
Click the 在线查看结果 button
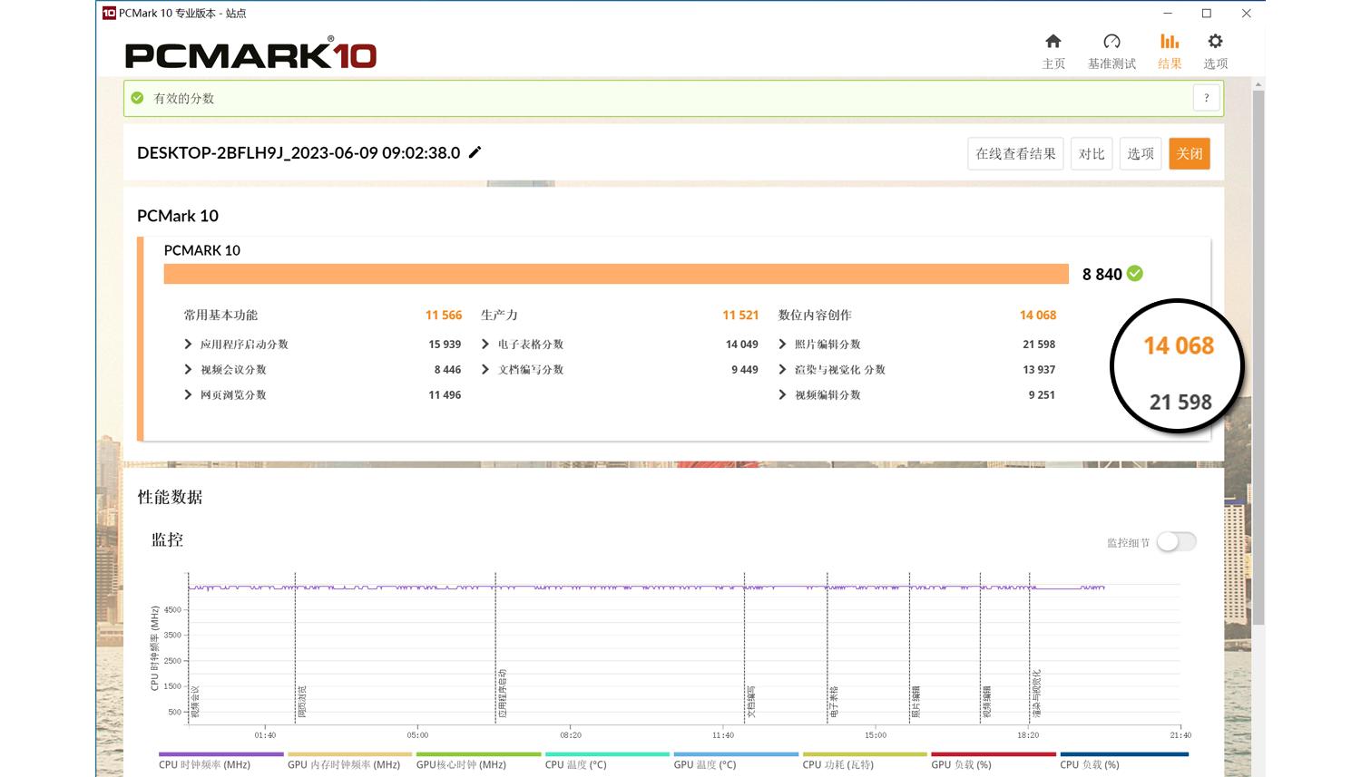[1015, 153]
